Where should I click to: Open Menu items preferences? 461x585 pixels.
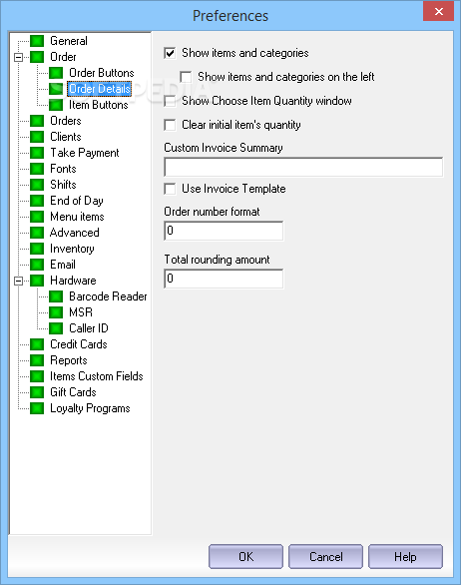77,217
